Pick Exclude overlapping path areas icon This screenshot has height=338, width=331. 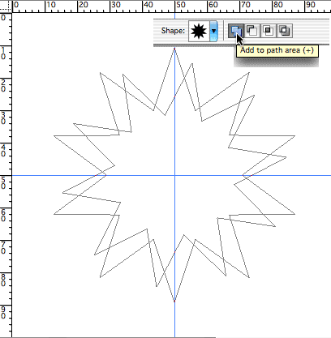click(285, 31)
